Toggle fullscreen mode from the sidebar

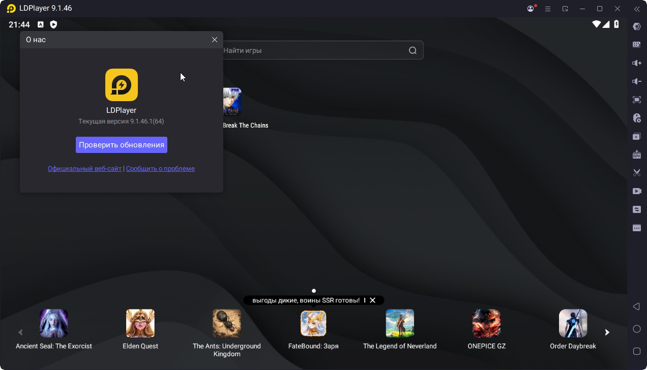pyautogui.click(x=636, y=100)
